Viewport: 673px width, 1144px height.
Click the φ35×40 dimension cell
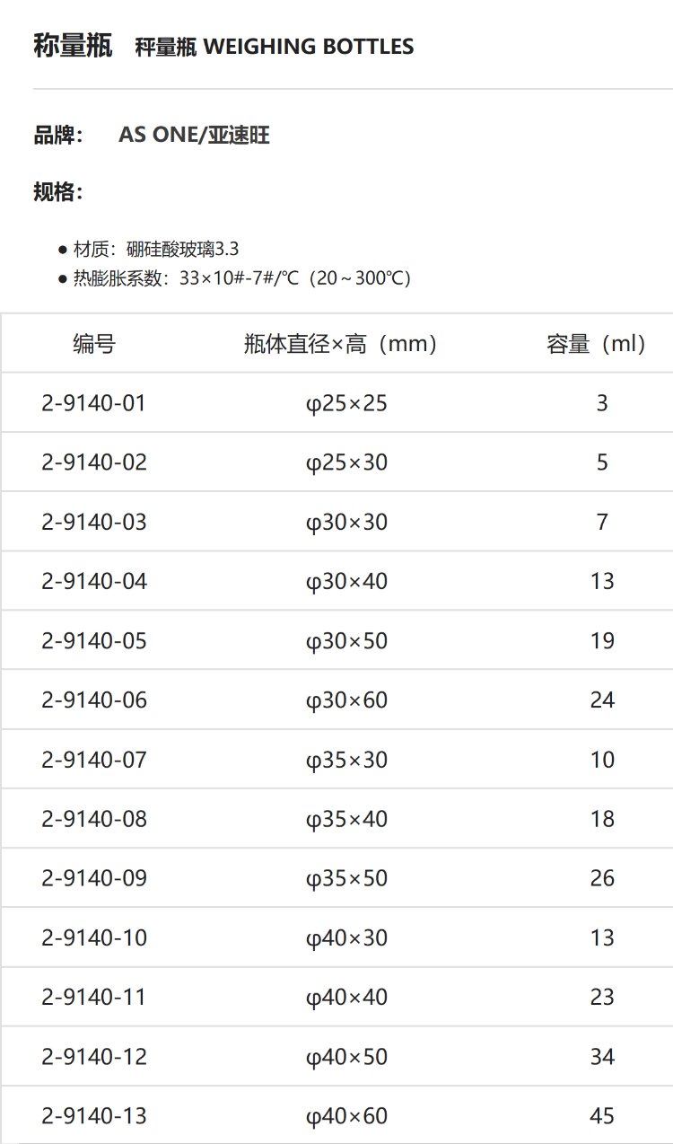coord(346,818)
